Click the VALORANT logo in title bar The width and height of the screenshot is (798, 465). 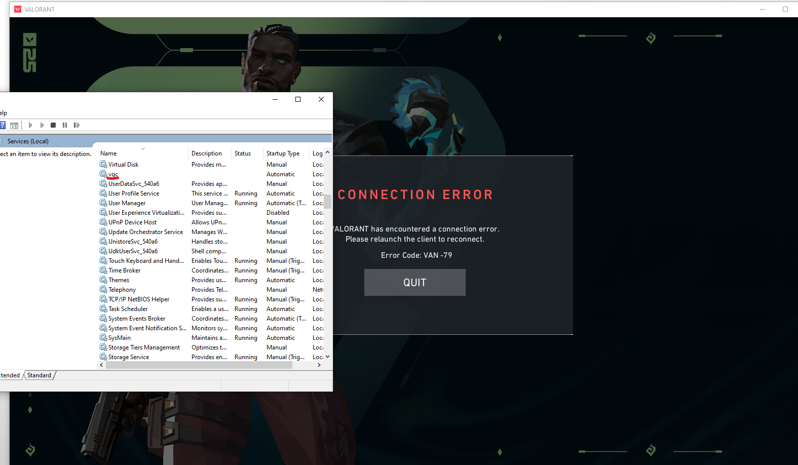[x=18, y=9]
